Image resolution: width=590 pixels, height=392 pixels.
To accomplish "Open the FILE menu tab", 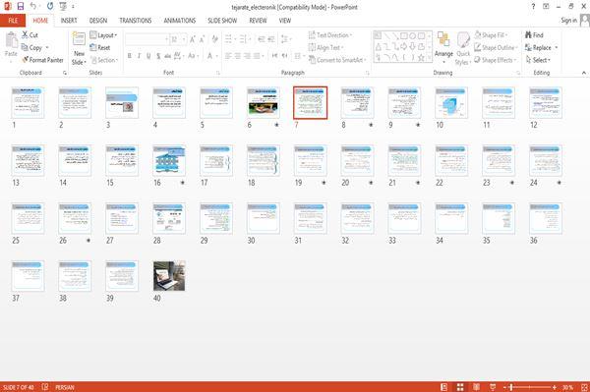I will point(13,21).
